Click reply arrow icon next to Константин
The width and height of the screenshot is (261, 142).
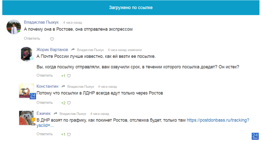(63, 86)
